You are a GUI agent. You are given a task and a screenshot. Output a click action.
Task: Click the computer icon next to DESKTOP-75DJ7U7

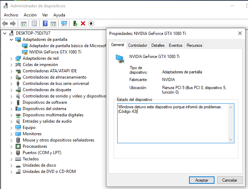[x=12, y=33]
